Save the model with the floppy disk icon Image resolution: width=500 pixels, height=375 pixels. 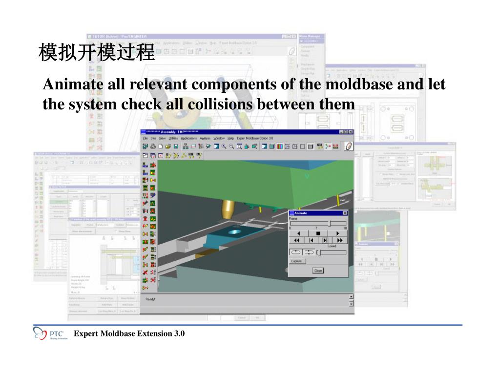(176, 146)
